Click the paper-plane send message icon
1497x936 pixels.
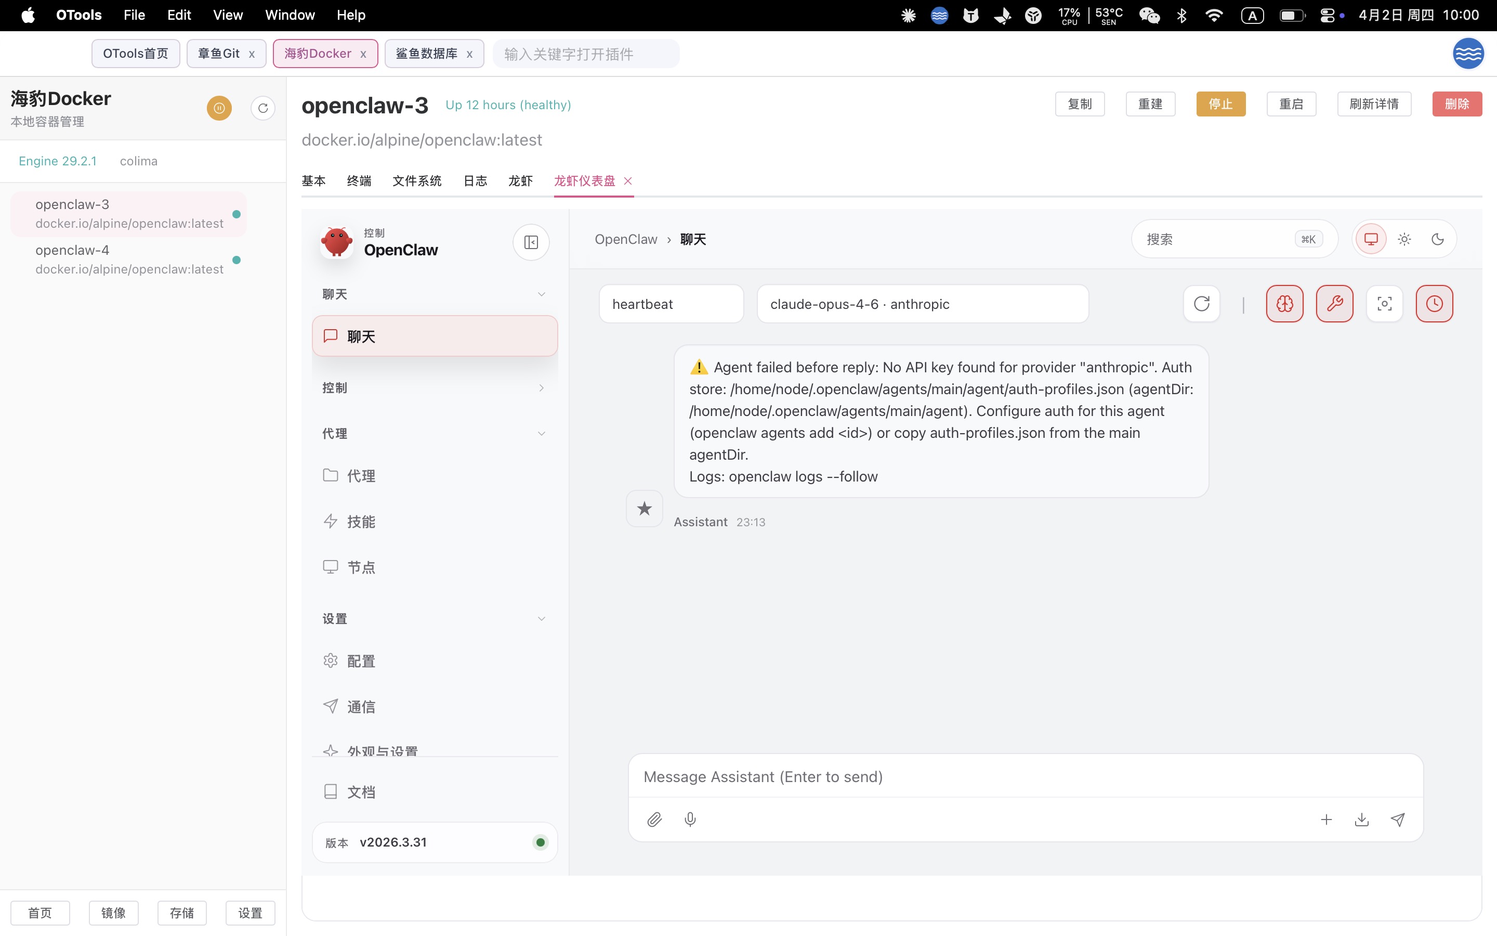pos(1397,820)
